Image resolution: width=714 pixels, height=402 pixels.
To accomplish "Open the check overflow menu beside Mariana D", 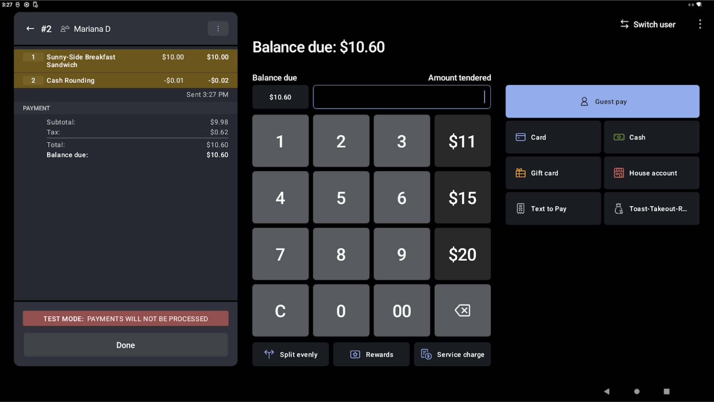I will coord(218,29).
